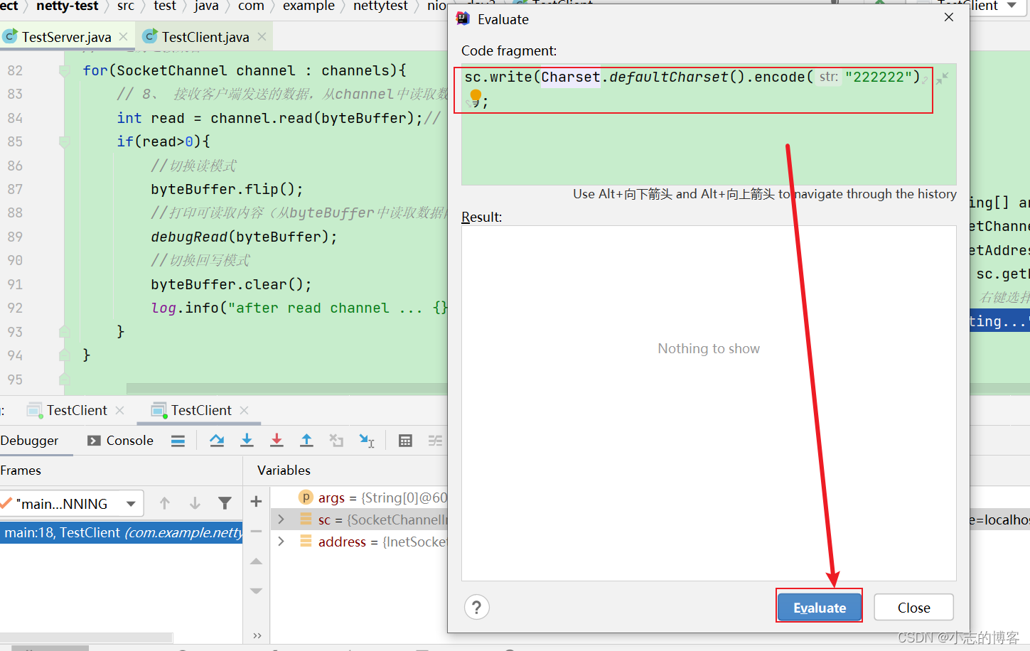
Task: Close the second TestClient debug session
Action: [x=245, y=410]
